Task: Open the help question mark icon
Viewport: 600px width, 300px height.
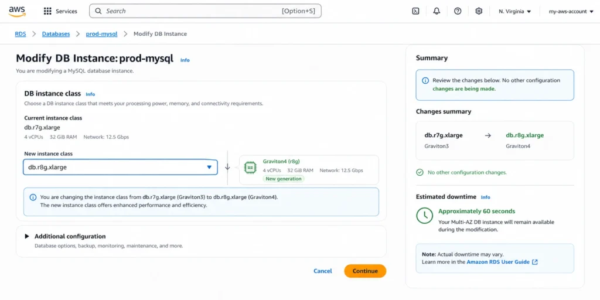Action: click(x=458, y=11)
